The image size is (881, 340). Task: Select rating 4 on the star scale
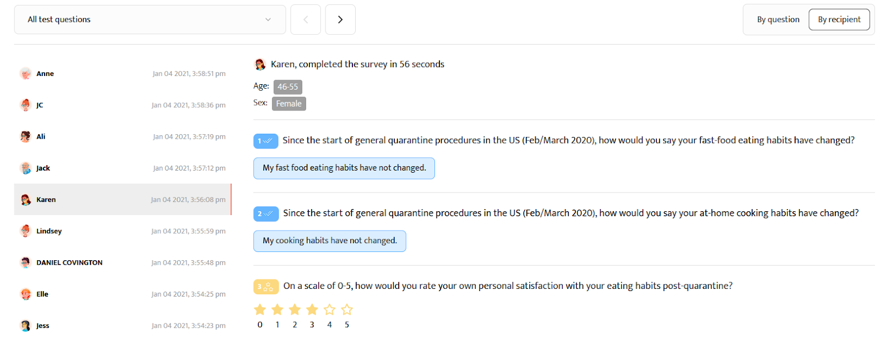click(x=329, y=309)
